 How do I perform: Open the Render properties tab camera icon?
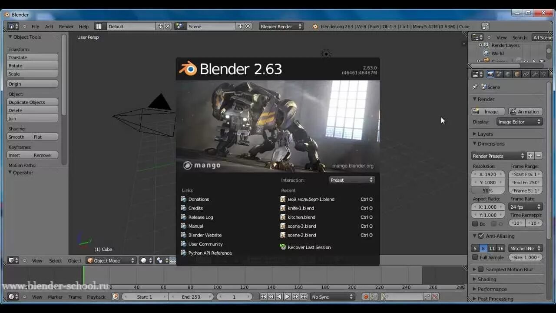490,74
